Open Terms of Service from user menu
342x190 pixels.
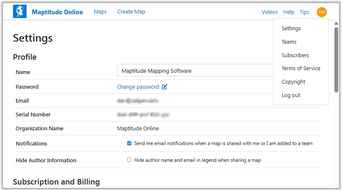coord(301,69)
